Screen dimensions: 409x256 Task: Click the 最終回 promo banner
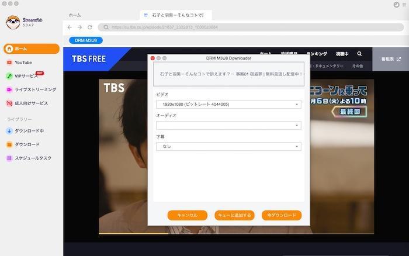tap(349, 112)
